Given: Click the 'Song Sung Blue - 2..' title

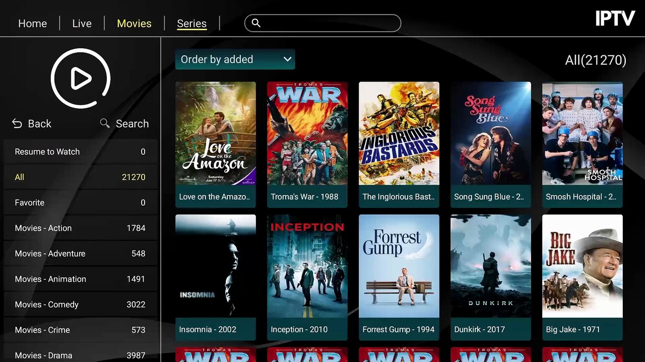Looking at the screenshot, I should (489, 197).
